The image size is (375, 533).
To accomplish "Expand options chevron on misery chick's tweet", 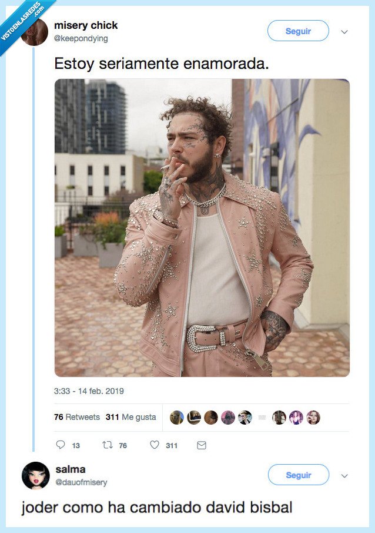I will (344, 32).
